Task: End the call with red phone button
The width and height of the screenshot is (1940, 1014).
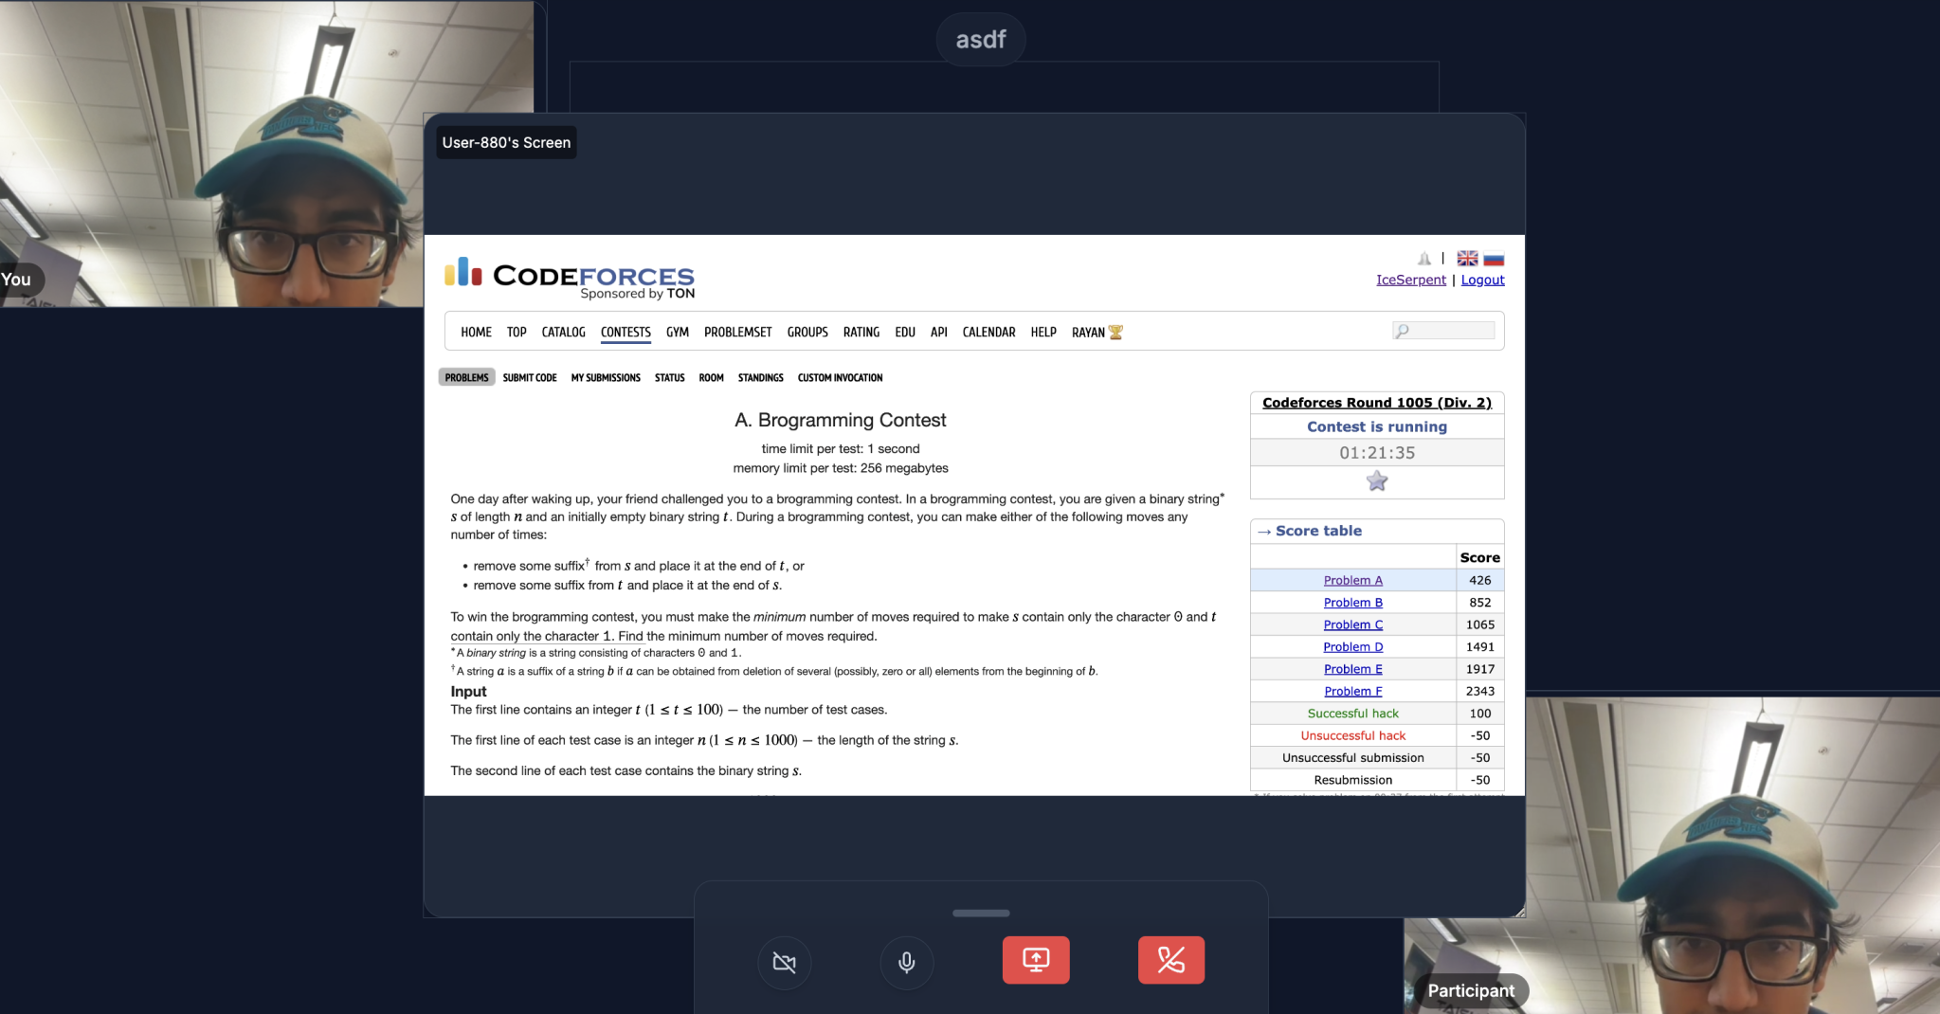Action: pos(1171,960)
